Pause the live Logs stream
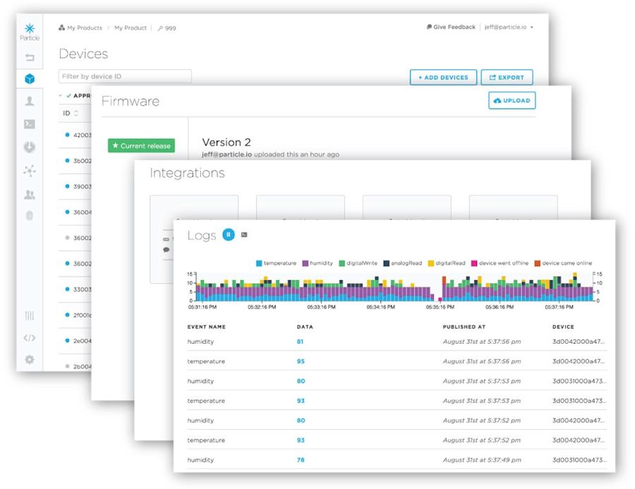 [229, 234]
